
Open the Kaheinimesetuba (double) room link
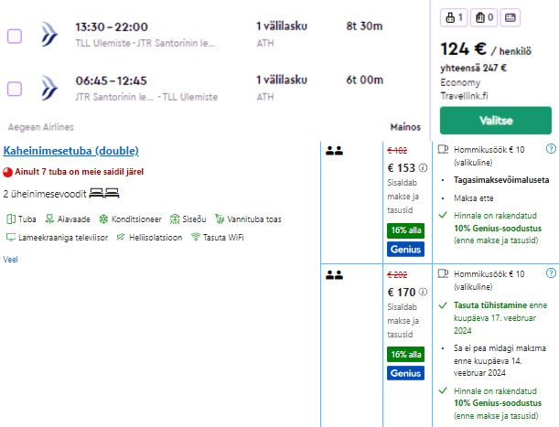[70, 150]
